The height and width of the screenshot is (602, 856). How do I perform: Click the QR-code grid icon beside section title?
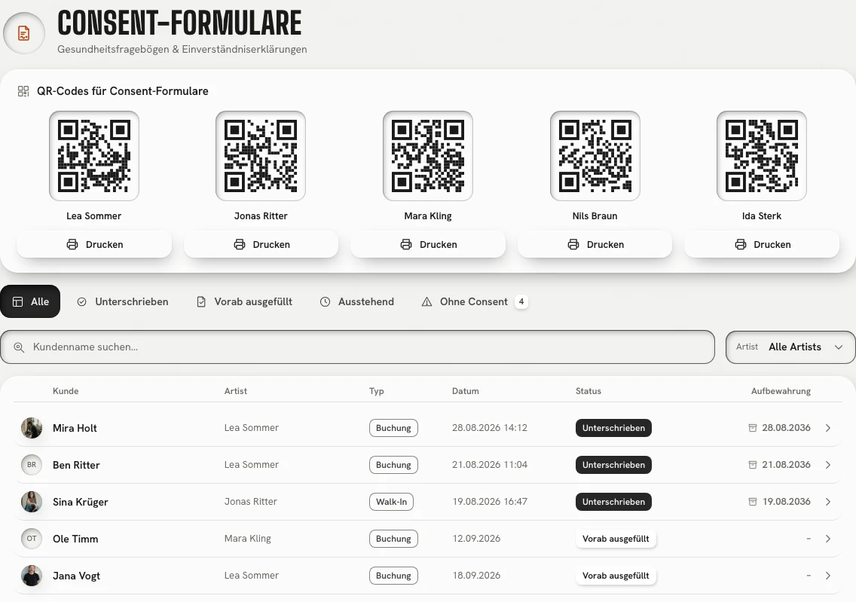click(x=23, y=91)
